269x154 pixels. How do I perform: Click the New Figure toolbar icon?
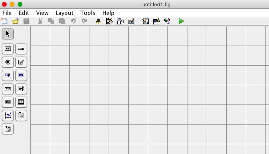click(x=4, y=21)
